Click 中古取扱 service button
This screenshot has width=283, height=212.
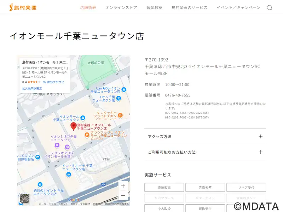(164, 208)
